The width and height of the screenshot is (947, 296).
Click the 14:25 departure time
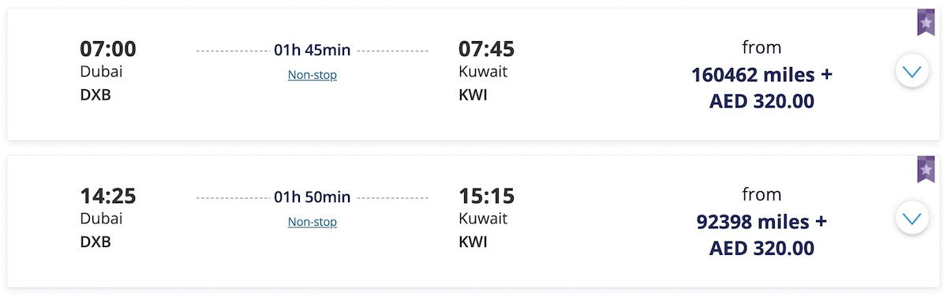(108, 196)
